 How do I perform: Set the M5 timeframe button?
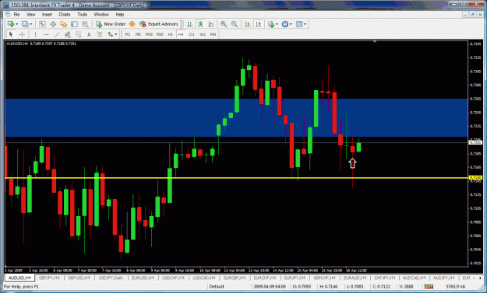click(138, 34)
